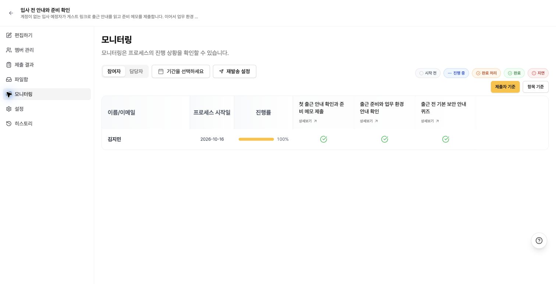Image resolution: width=556 pixels, height=284 pixels.
Task: Click the 100% progress bar for 김지민
Action: coord(256,139)
